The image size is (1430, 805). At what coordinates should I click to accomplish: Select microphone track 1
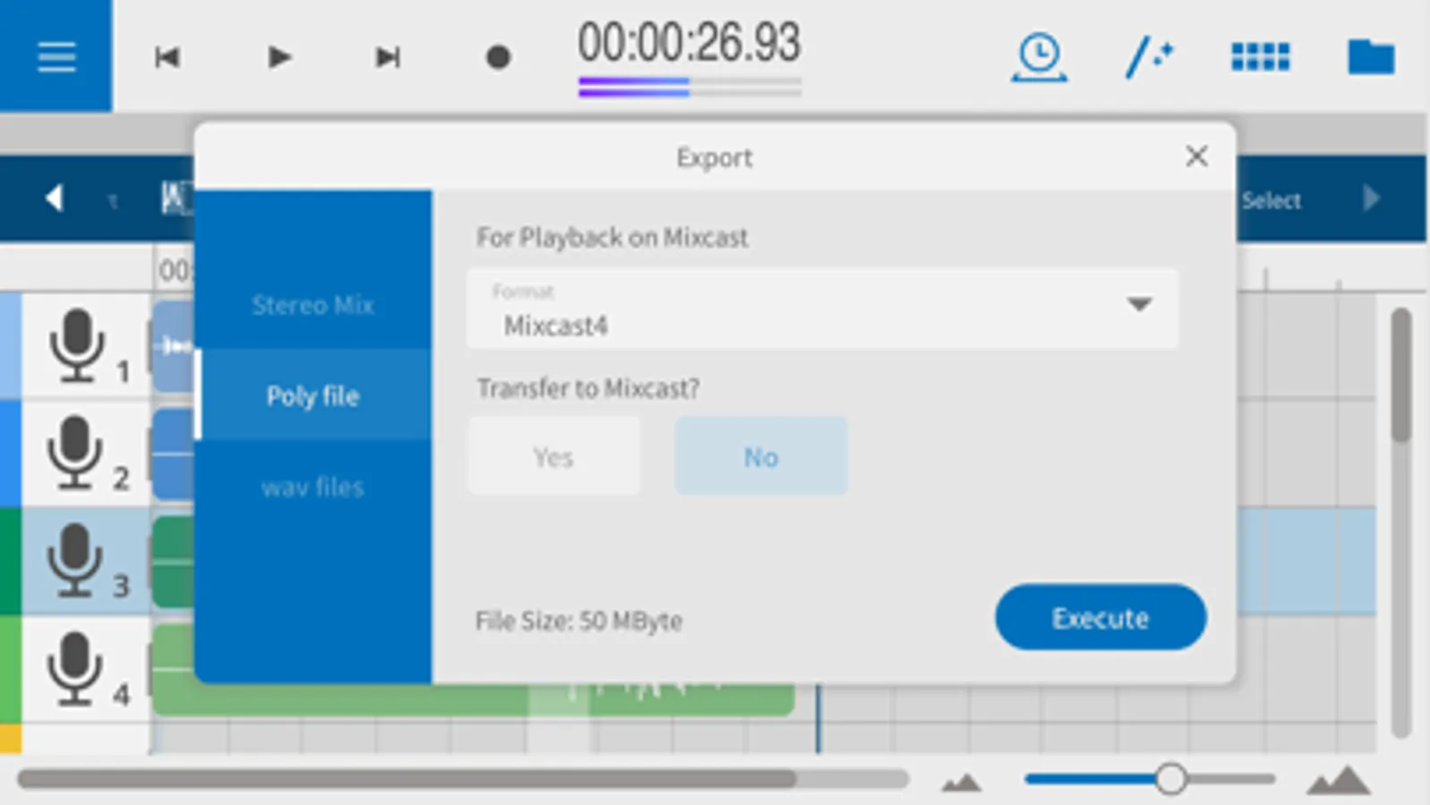[85, 346]
